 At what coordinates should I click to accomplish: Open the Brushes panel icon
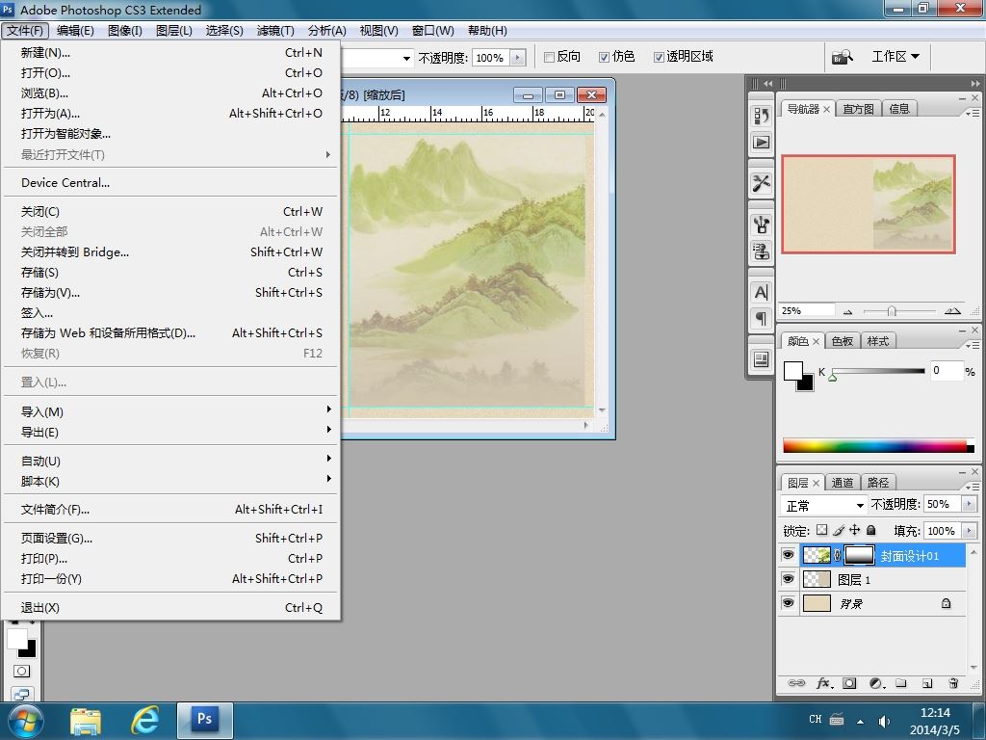pyautogui.click(x=761, y=224)
